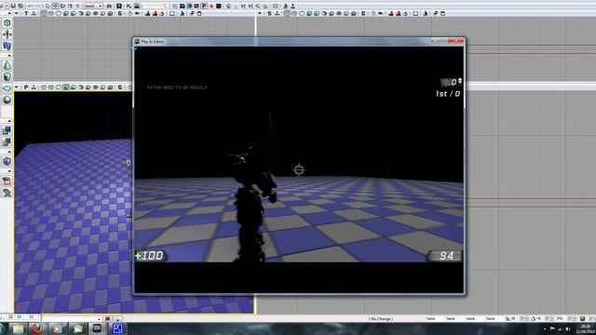Click volume speaker icon in system tray
596x335 pixels.
click(568, 328)
